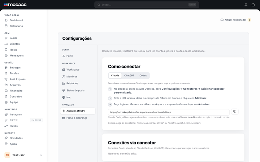260x162 pixels.
Task: Click the Plano & Cobrança card icon
Action: click(64, 118)
